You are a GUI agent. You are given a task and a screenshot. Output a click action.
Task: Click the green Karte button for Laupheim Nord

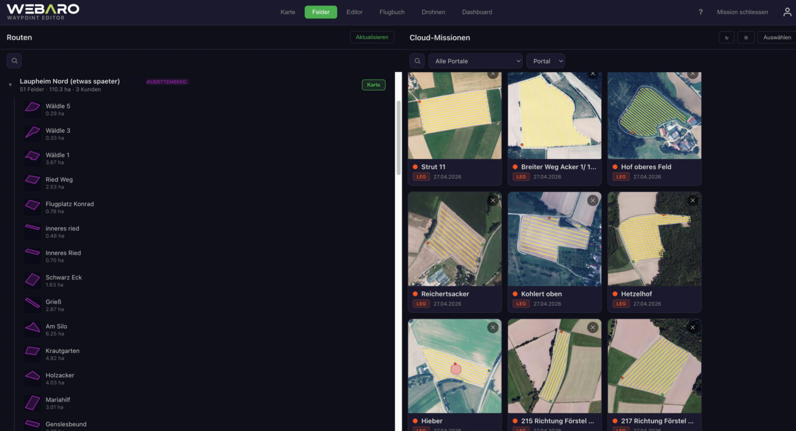(x=374, y=85)
